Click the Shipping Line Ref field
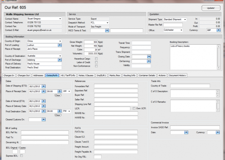This screenshot has width=225, height=160. (116, 104)
